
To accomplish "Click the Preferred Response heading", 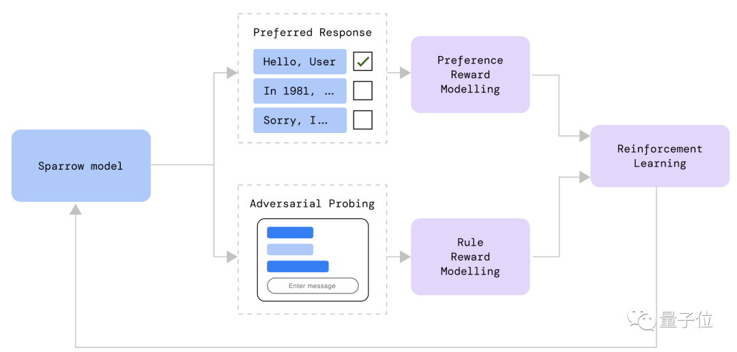I will click(313, 32).
